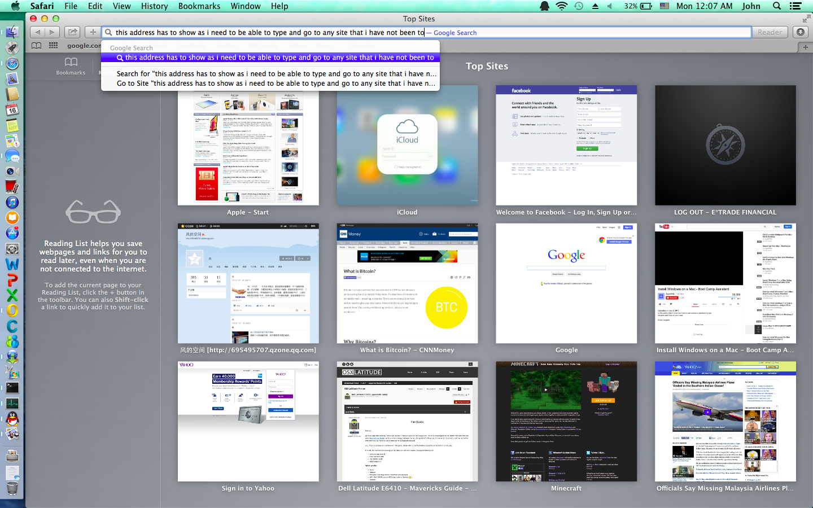Open the Trash in the Dock
813x508 pixels.
[x=12, y=487]
